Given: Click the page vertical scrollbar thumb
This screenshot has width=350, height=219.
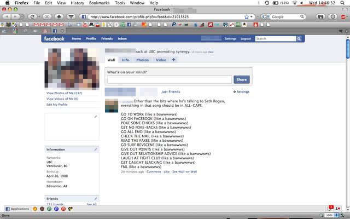Looking at the screenshot, I should 348,49.
